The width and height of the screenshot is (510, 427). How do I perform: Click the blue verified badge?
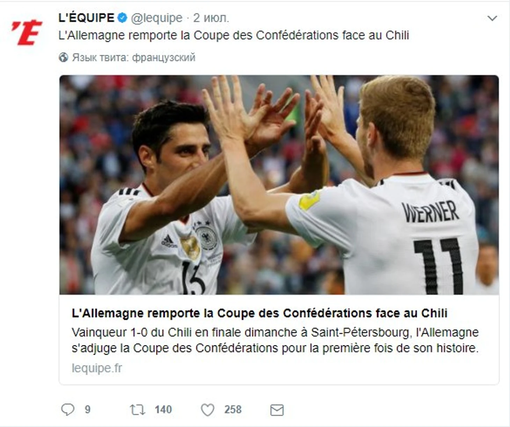pos(122,18)
